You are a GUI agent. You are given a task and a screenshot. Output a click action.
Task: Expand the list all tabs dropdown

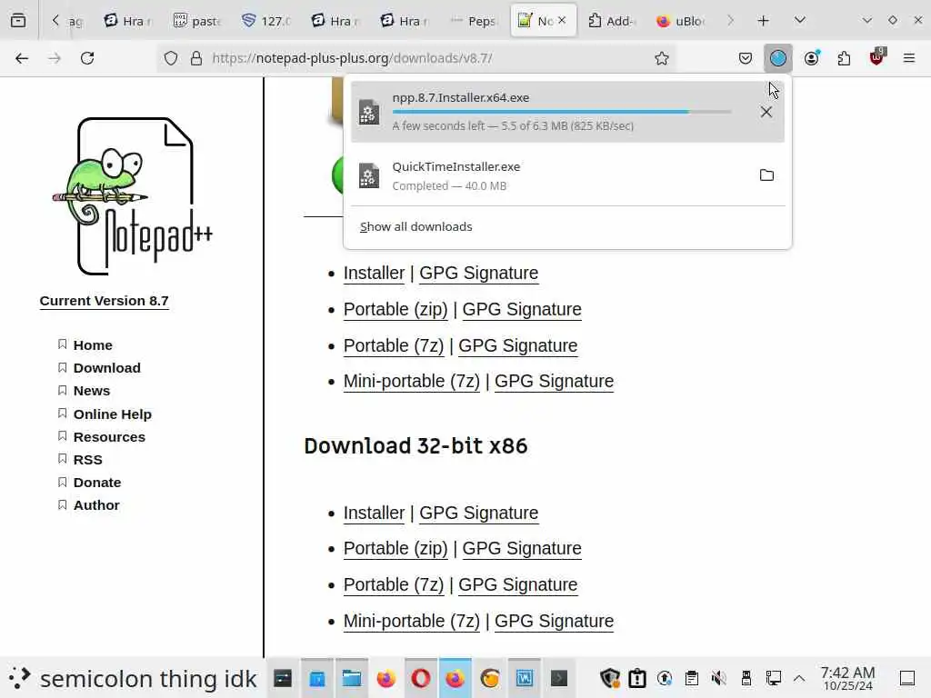point(800,21)
